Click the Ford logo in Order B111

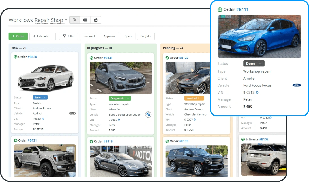coord(297,85)
